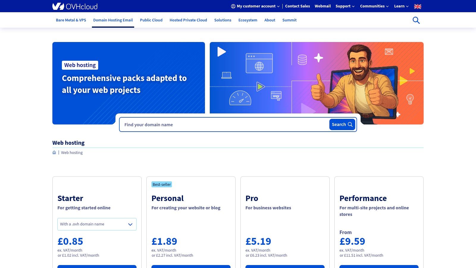This screenshot has width=476, height=268.
Task: Click the £5.19 Pro price
Action: [258, 241]
